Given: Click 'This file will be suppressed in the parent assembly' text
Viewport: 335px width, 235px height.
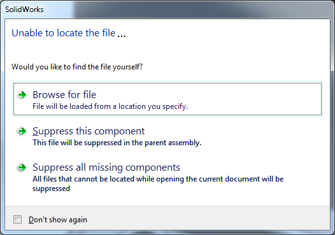Looking at the screenshot, I should [117, 143].
